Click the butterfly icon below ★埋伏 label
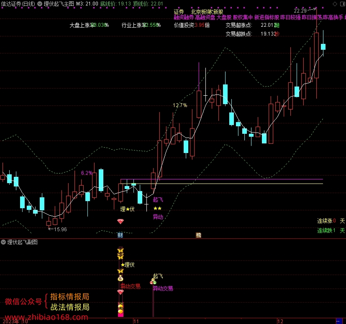This screenshot has width=346, height=324. click(x=120, y=271)
